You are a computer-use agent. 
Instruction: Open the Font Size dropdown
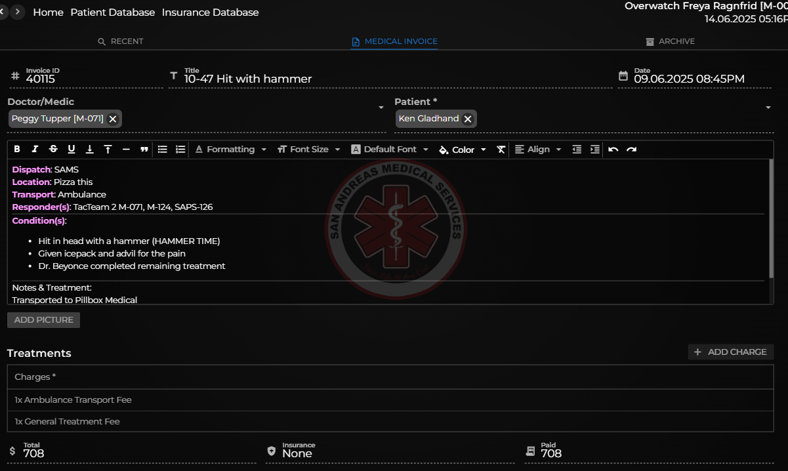click(308, 150)
